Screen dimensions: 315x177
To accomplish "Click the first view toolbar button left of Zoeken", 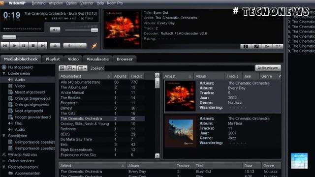I will pyautogui.click(x=63, y=68).
